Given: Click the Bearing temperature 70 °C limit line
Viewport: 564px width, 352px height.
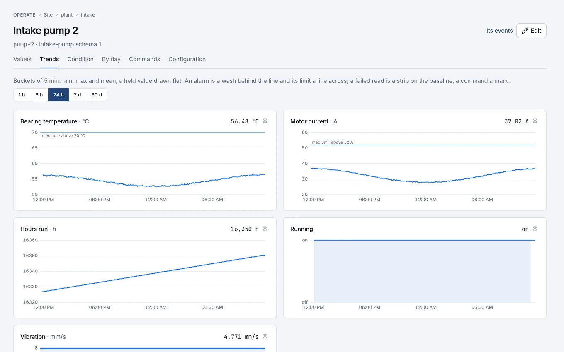Looking at the screenshot, I should (x=153, y=133).
